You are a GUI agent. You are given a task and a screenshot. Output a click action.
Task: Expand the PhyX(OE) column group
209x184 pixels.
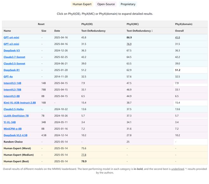point(86,24)
